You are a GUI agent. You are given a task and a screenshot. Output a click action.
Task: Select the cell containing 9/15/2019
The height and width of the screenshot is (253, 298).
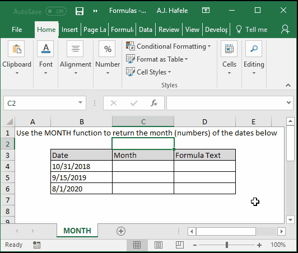(x=82, y=177)
